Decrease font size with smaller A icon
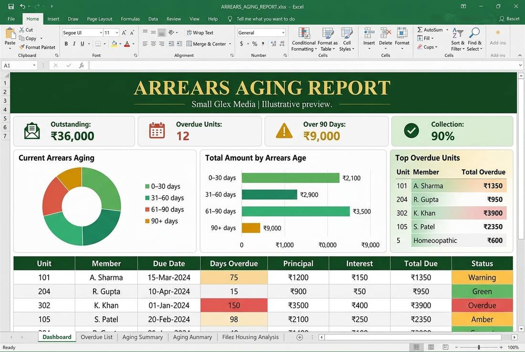This screenshot has width=525, height=352. pos(132,32)
